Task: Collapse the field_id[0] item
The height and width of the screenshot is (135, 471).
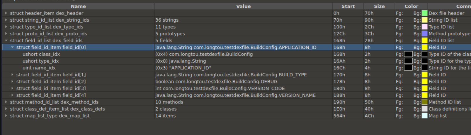Action: click(x=12, y=47)
